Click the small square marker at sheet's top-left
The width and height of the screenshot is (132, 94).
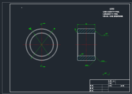22,8
